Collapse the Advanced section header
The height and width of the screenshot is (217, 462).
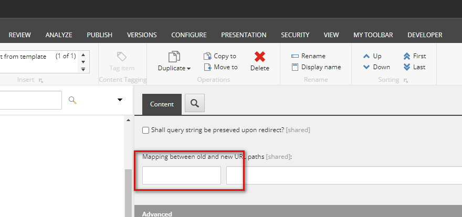tap(298, 211)
